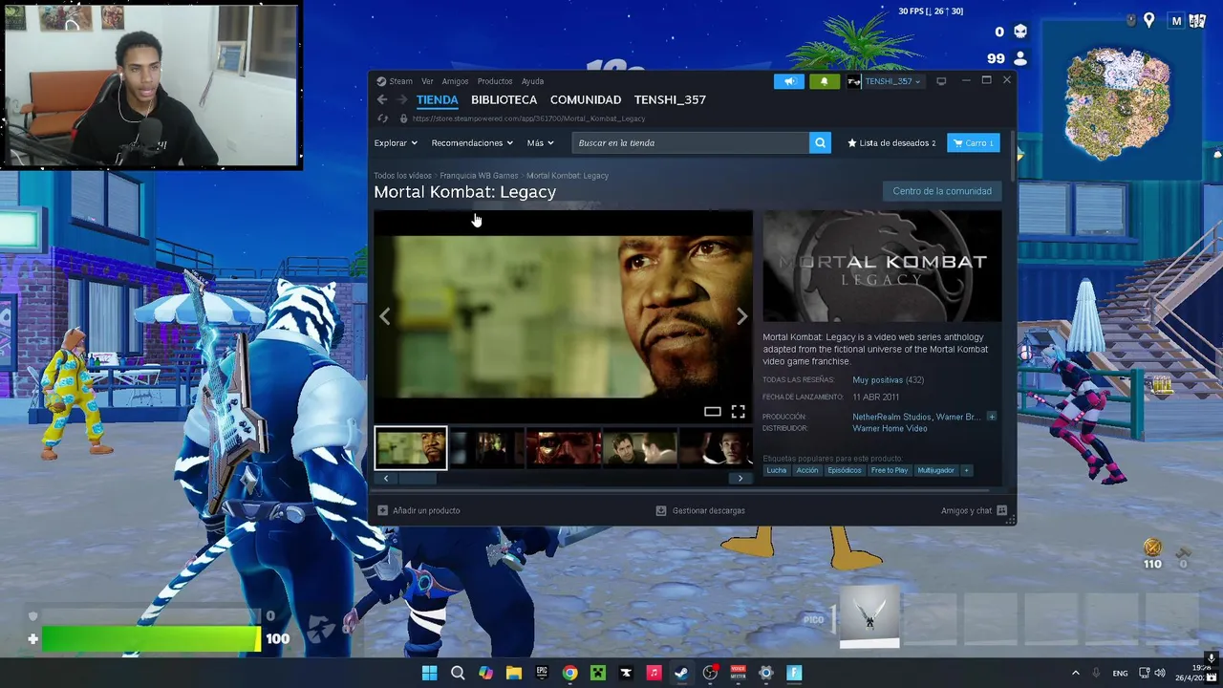1223x688 pixels.
Task: Select the two men talking thumbnail
Action: 640,448
